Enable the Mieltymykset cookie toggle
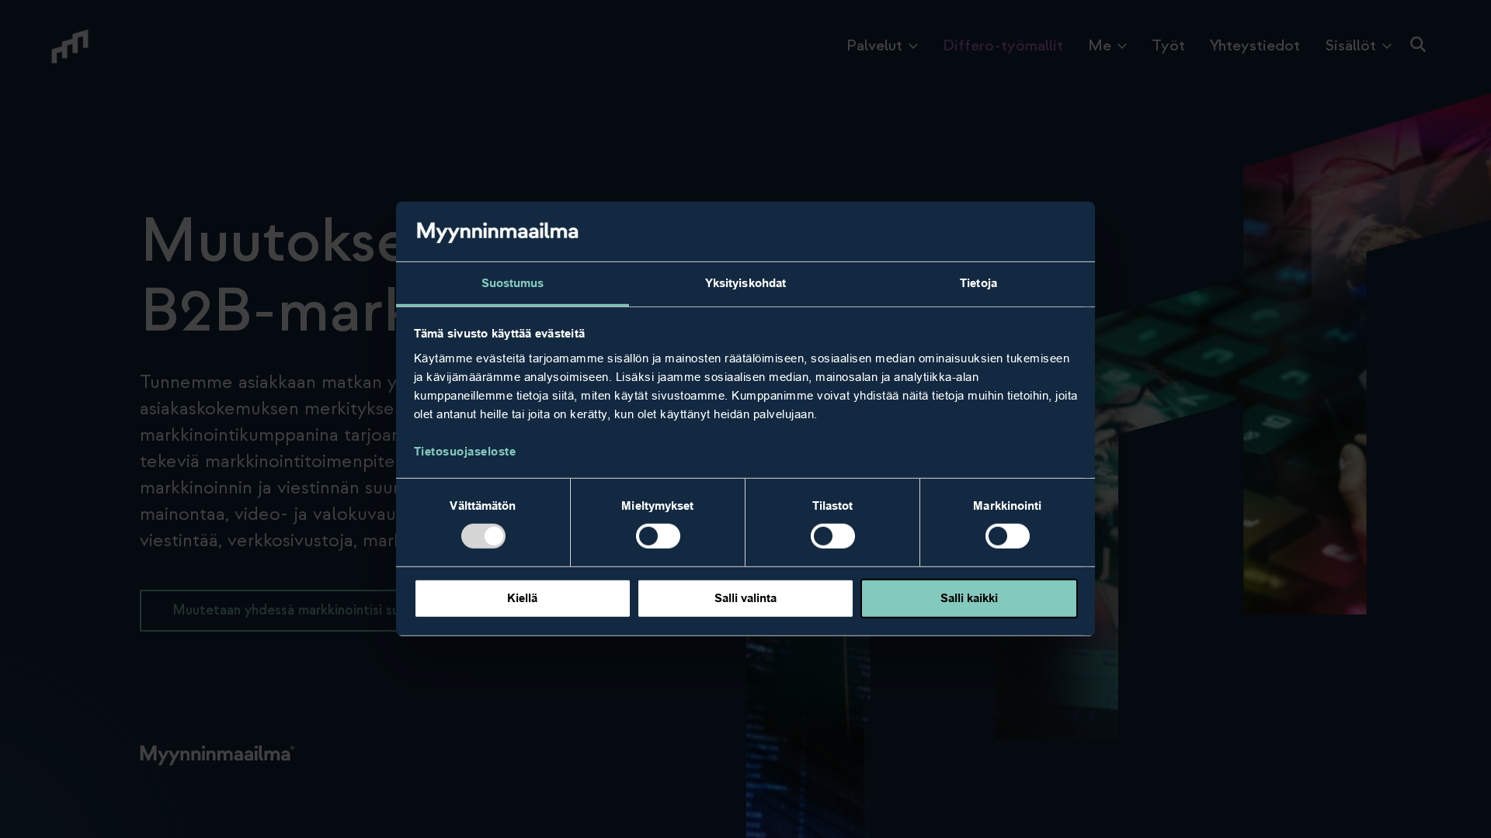1491x838 pixels. point(658,536)
